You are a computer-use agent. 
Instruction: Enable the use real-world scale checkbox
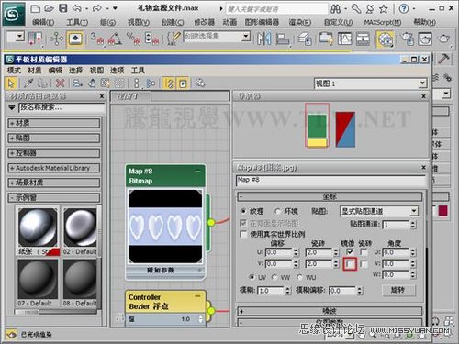pyautogui.click(x=243, y=234)
